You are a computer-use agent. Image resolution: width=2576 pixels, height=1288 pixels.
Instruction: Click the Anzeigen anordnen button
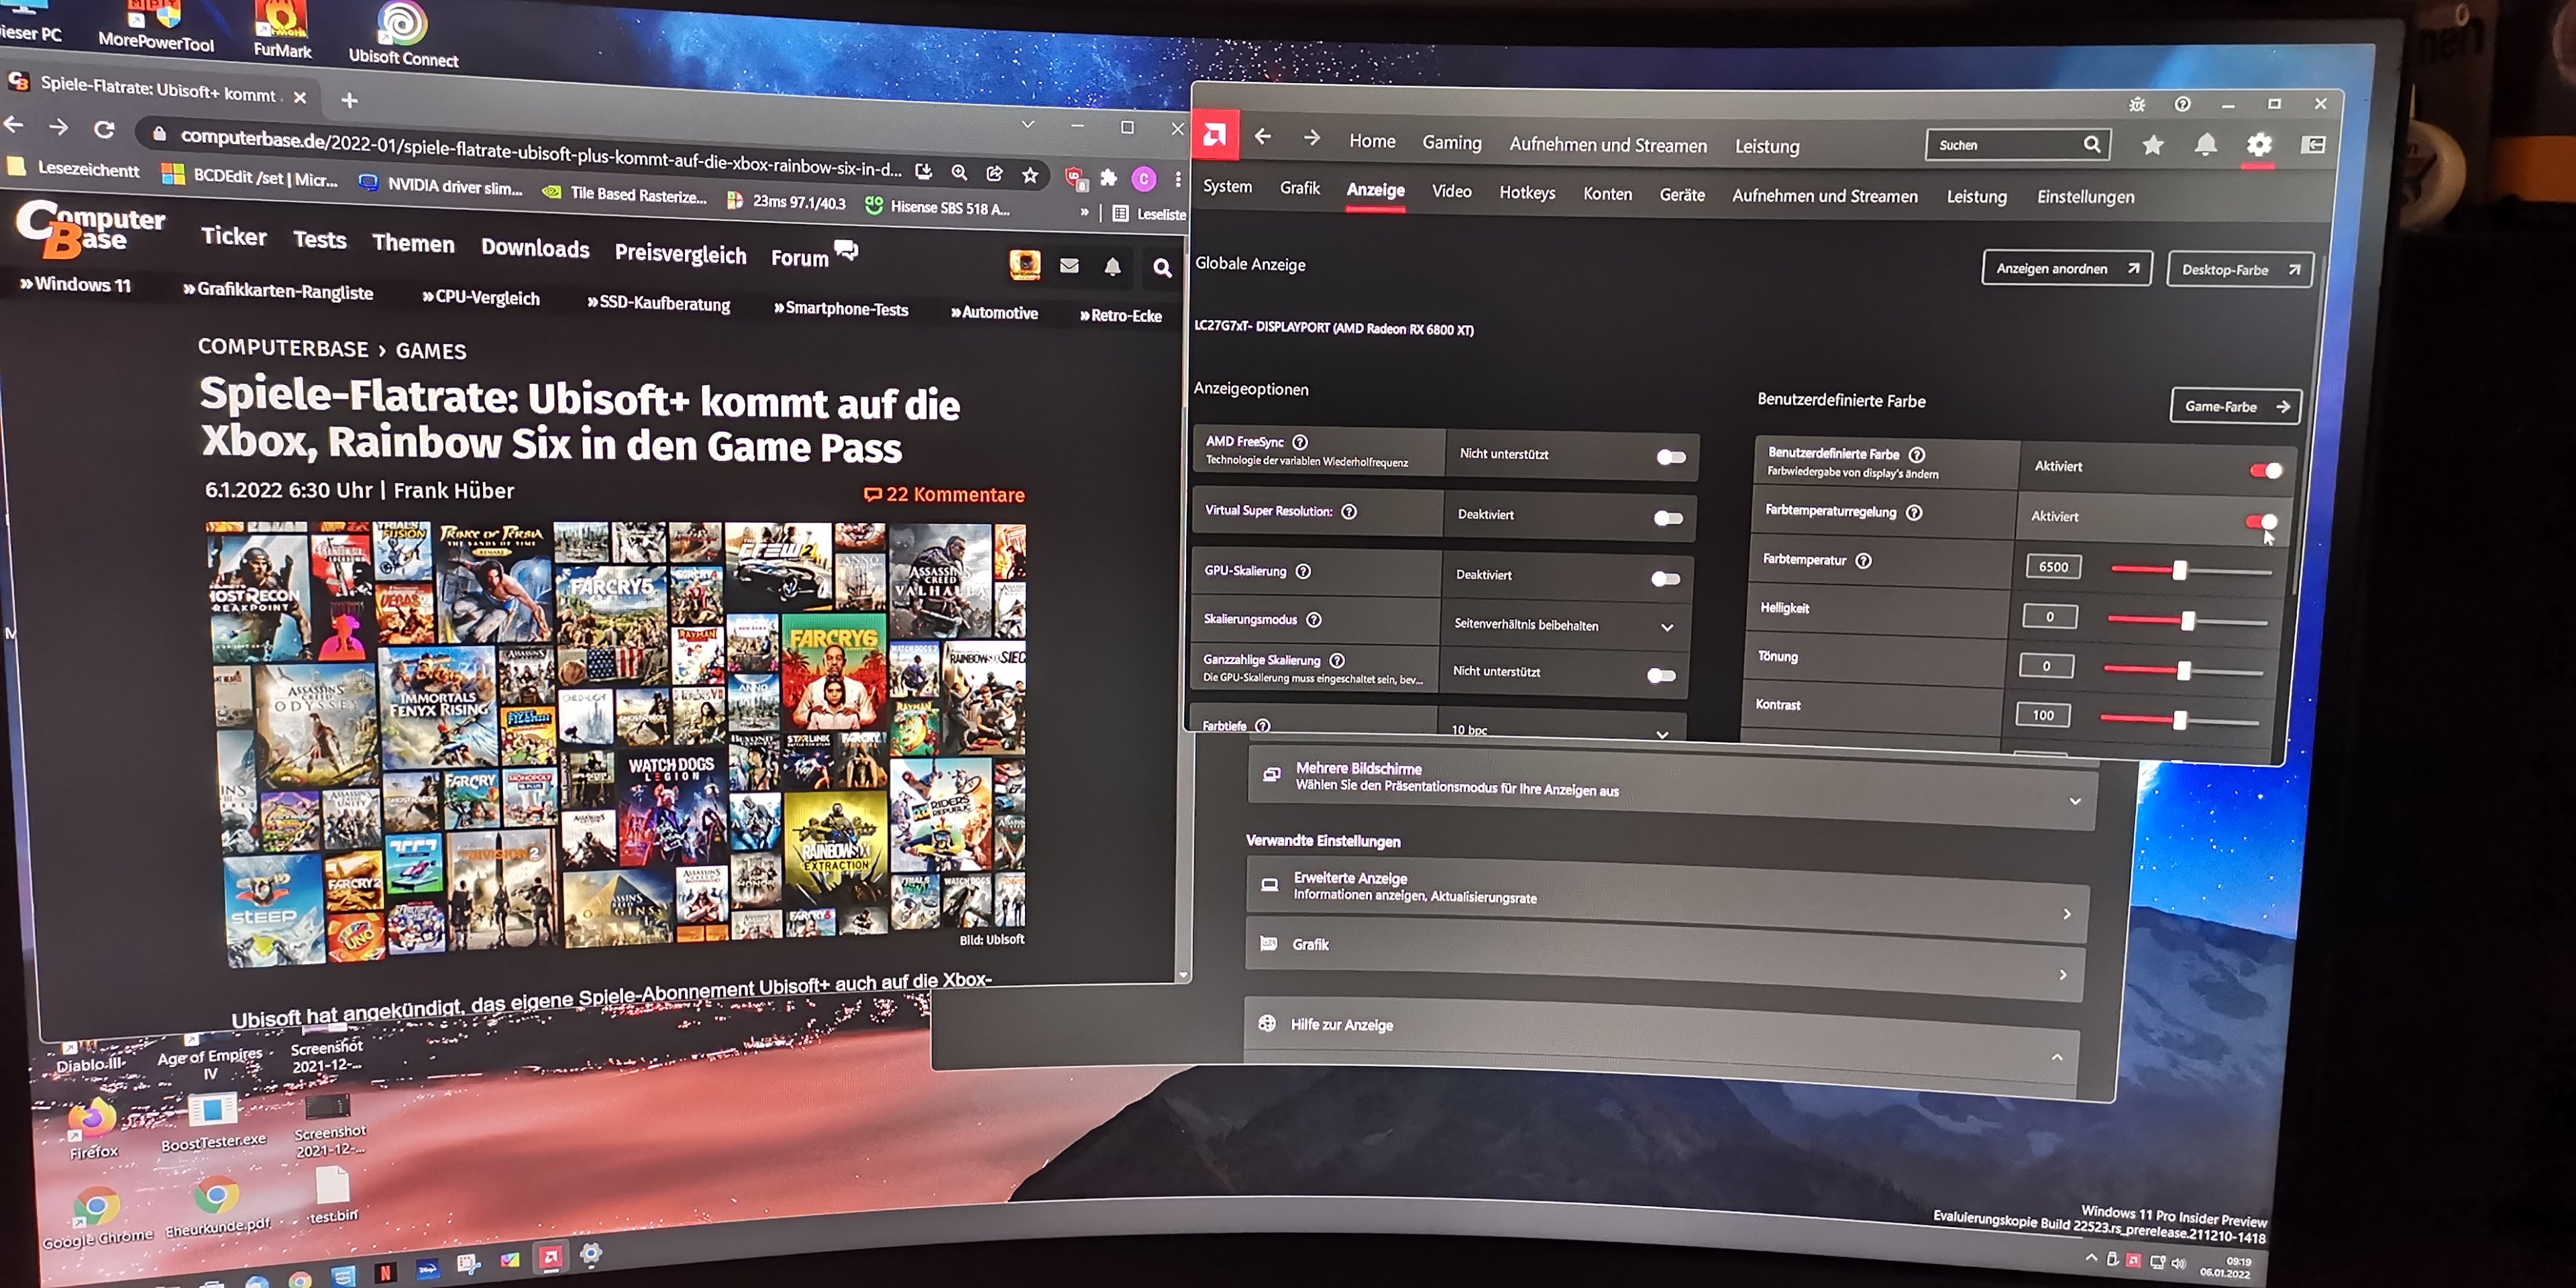(2066, 268)
